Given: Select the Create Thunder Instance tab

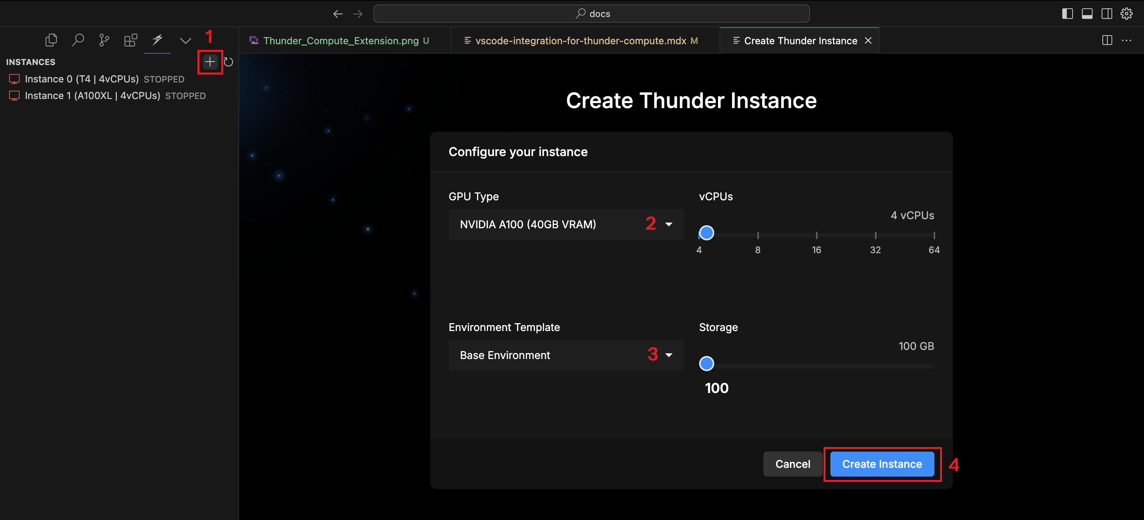Looking at the screenshot, I should pyautogui.click(x=800, y=41).
